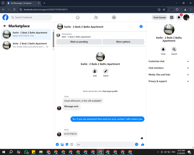This screenshot has height=155, width=194.
Task: Click the blue reply message bubble
Action: pyautogui.click(x=107, y=119)
